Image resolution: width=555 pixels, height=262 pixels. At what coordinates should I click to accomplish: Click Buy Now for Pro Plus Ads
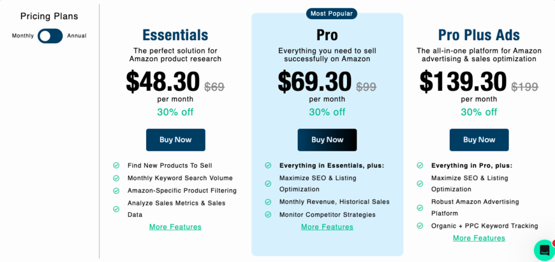(x=479, y=140)
